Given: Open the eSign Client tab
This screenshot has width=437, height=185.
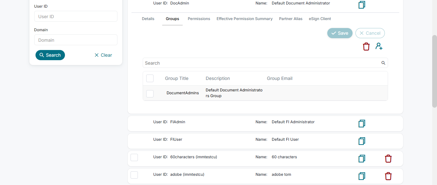Looking at the screenshot, I should [320, 19].
